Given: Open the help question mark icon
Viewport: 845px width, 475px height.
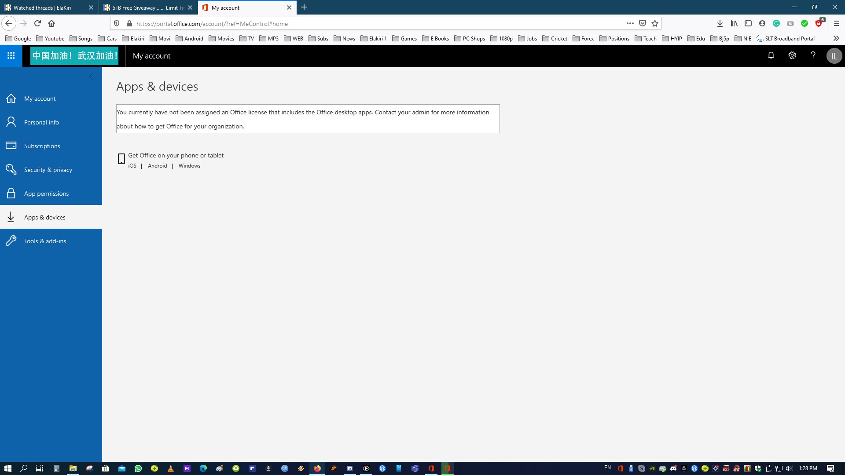Looking at the screenshot, I should point(813,55).
